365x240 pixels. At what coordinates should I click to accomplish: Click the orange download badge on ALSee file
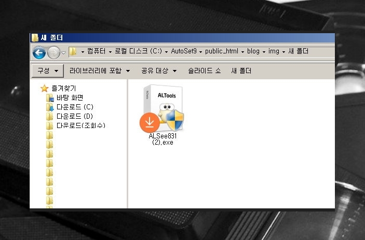pos(150,122)
